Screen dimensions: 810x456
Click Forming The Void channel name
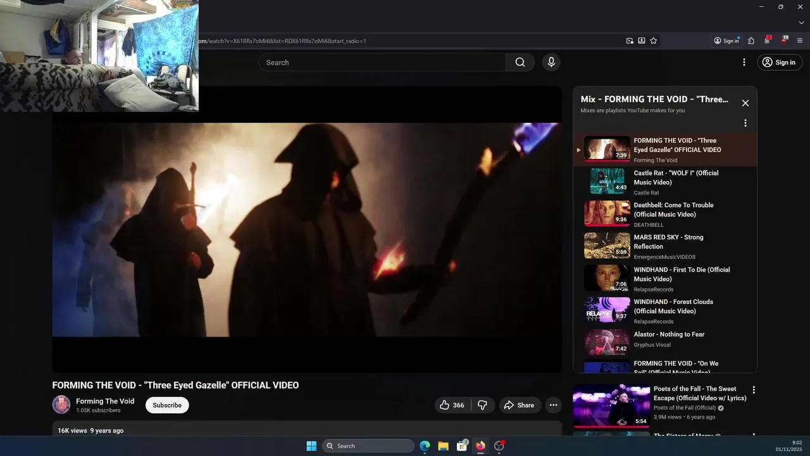(x=105, y=401)
